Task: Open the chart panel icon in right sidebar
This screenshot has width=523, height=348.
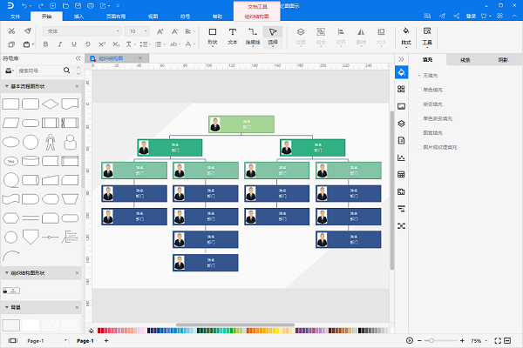Action: [402, 157]
